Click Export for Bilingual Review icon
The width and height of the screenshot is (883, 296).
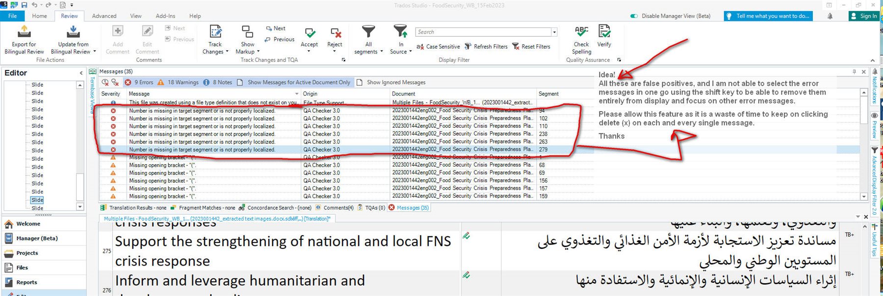tap(24, 32)
